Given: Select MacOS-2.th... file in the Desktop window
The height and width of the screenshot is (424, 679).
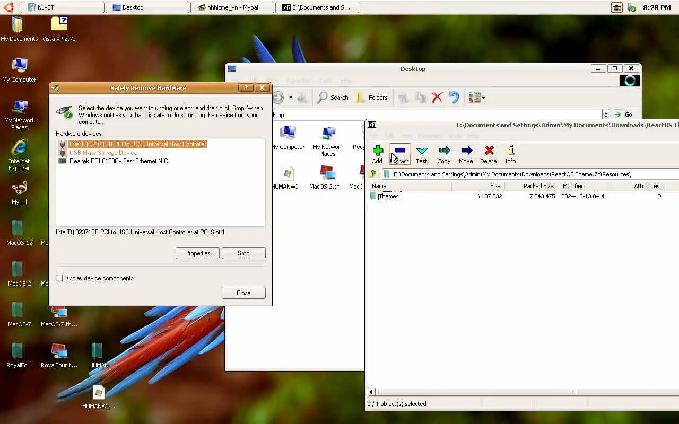Looking at the screenshot, I should tap(327, 178).
